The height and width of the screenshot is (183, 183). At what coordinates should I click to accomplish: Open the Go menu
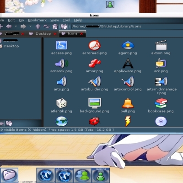click(x=22, y=20)
